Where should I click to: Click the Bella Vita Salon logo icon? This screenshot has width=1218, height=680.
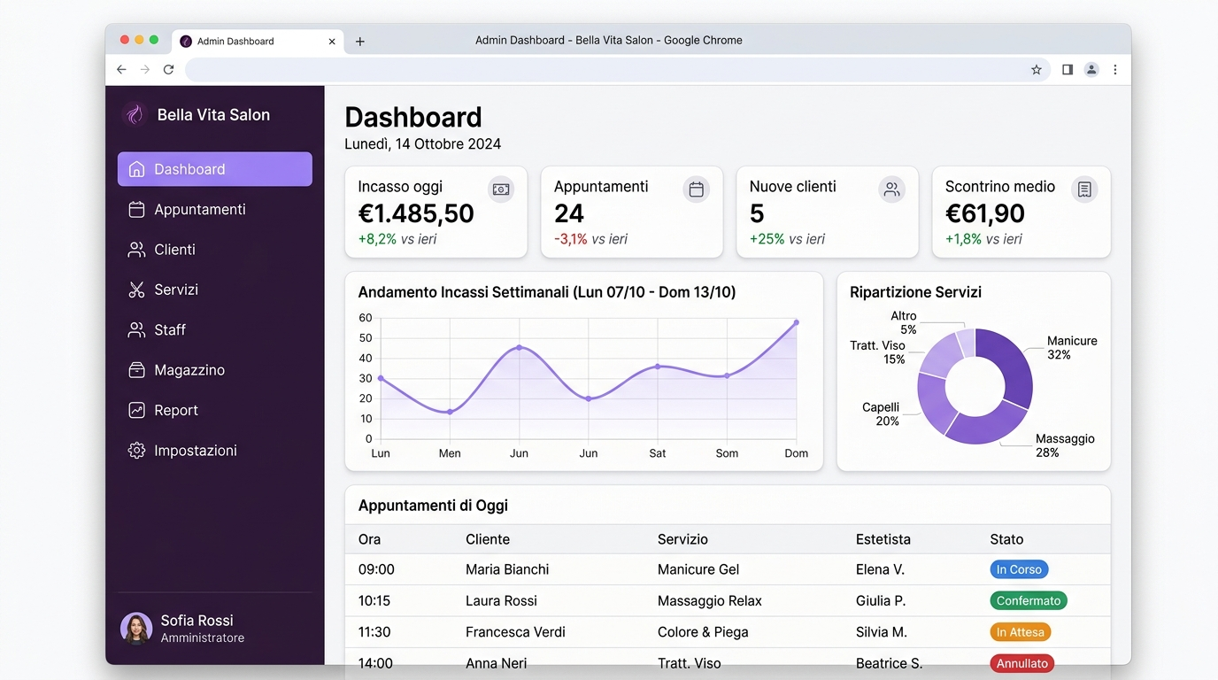click(x=134, y=114)
